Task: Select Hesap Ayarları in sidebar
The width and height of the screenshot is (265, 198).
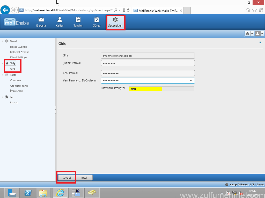Action: [18, 47]
